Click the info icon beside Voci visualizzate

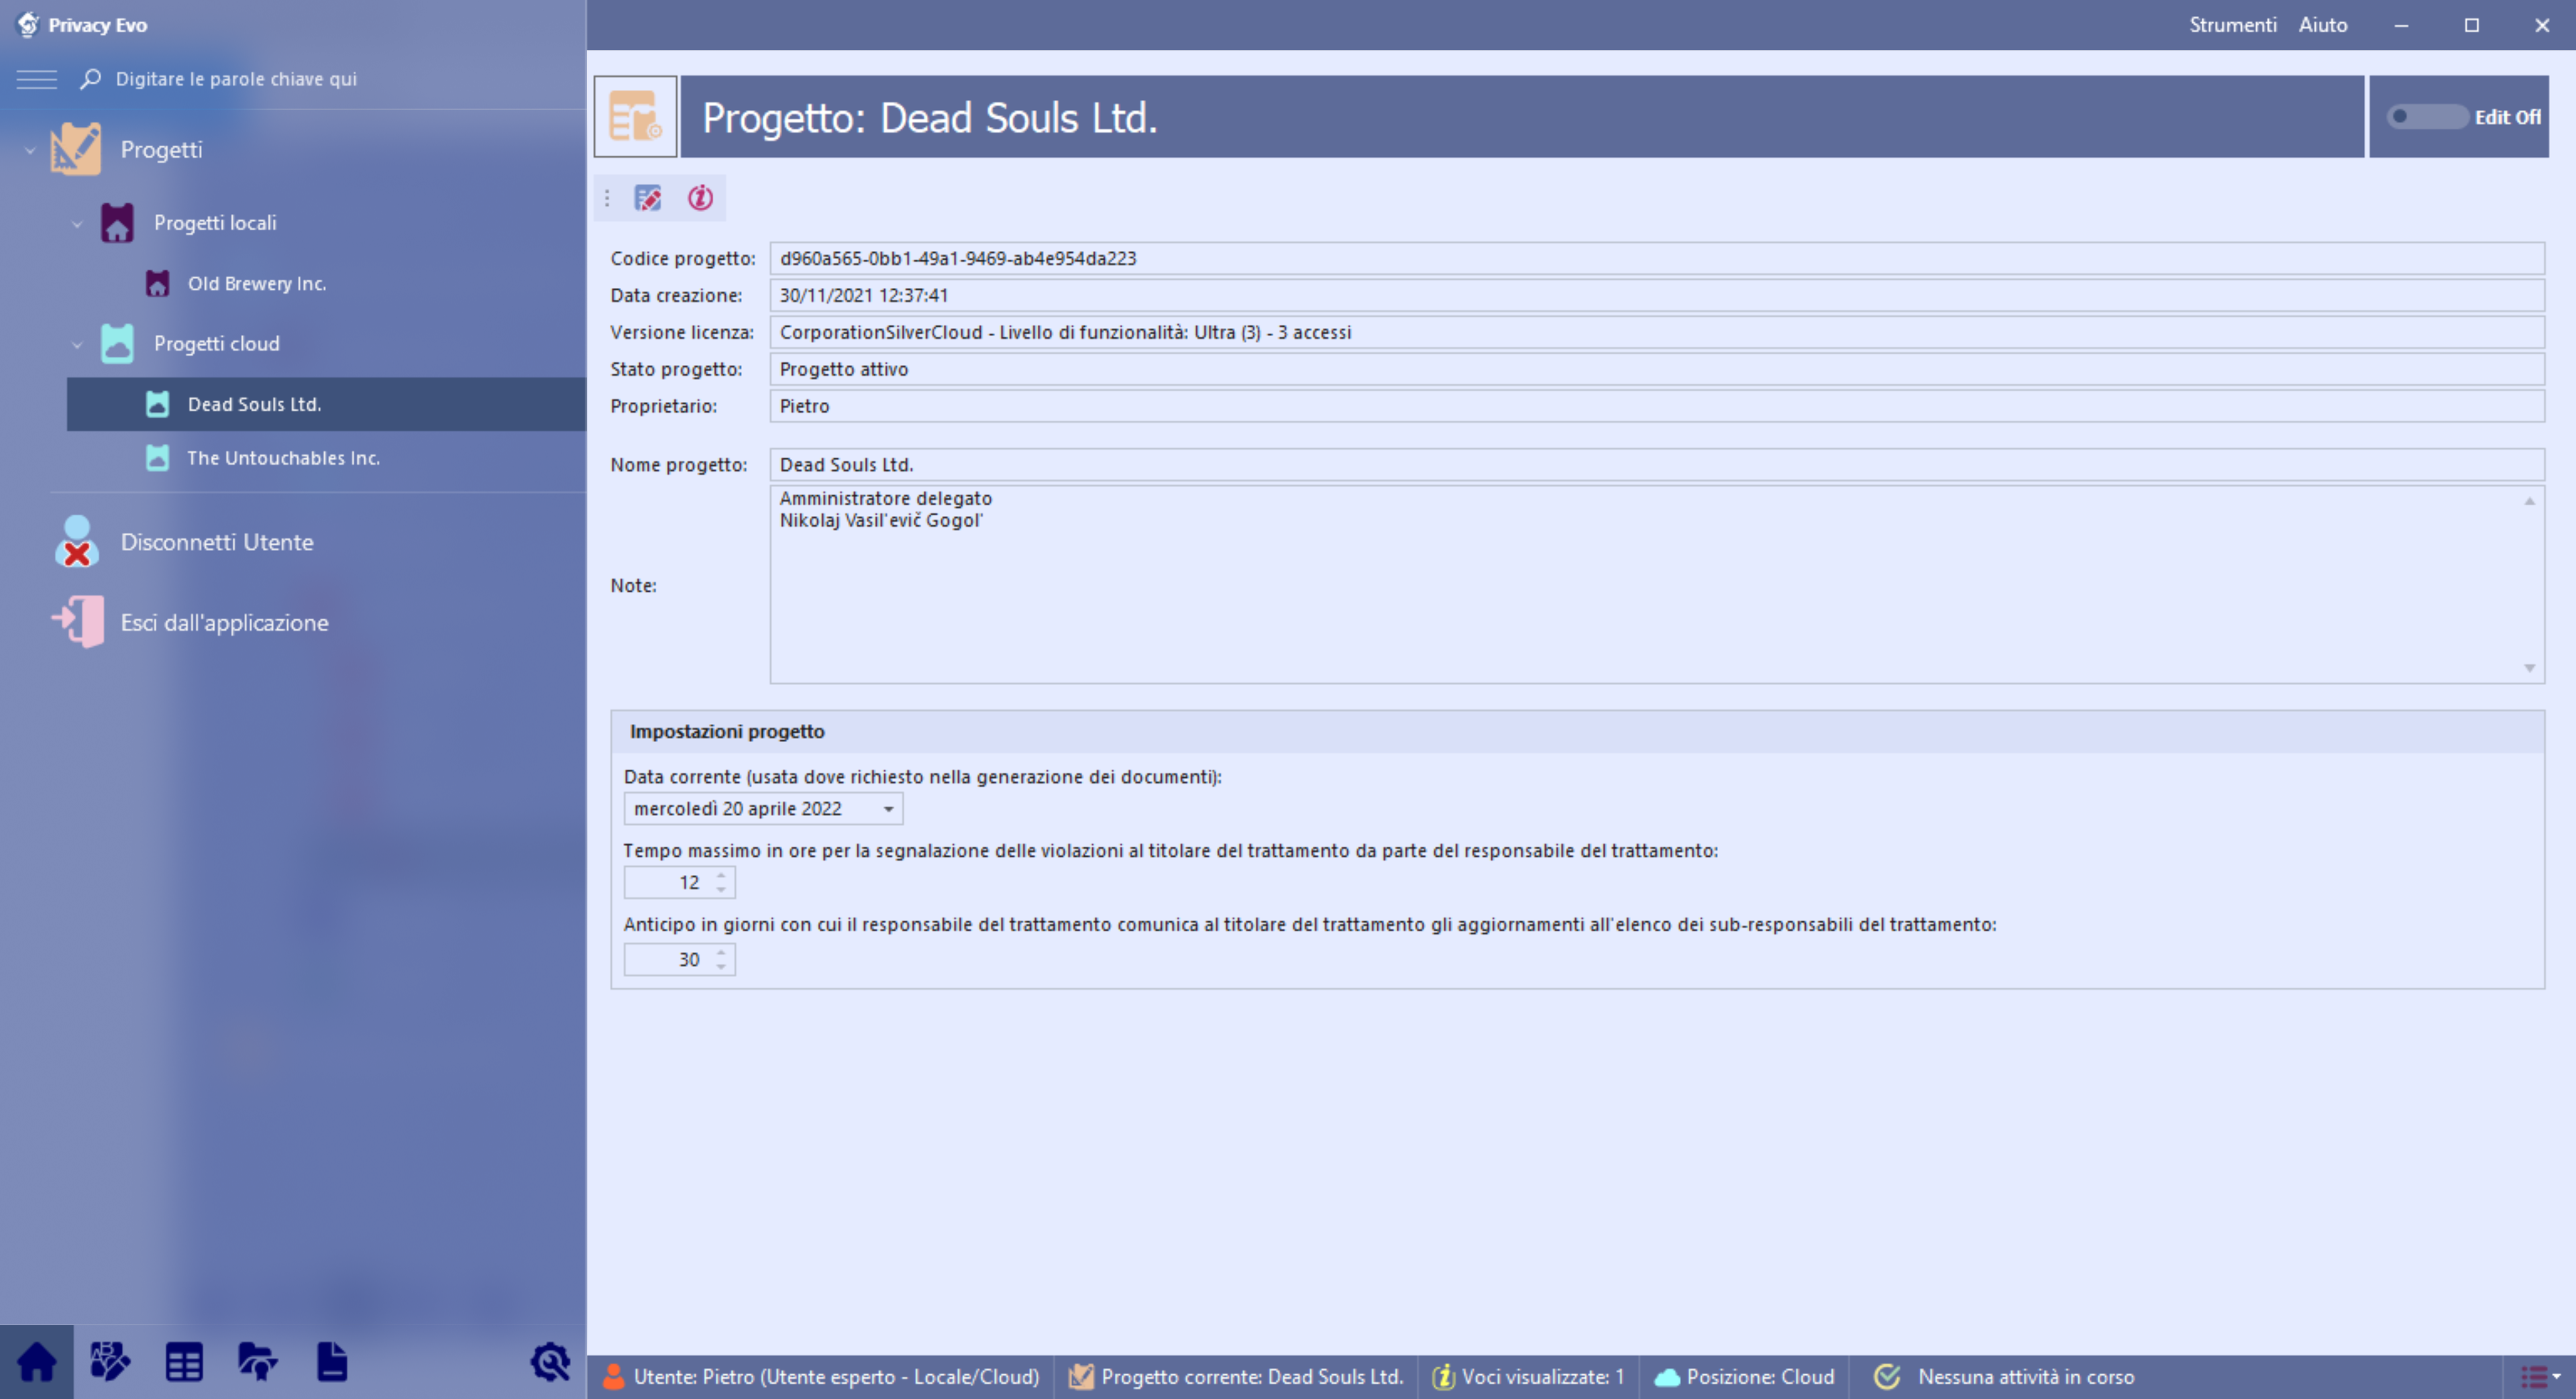pos(1443,1377)
